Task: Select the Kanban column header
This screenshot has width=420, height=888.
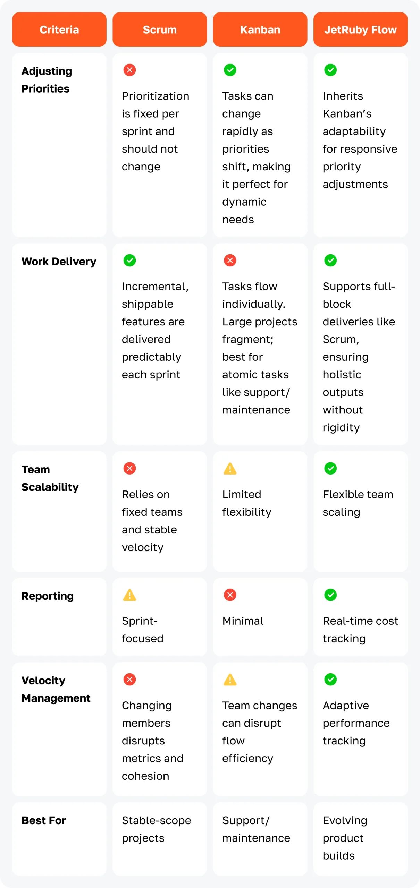Action: coord(260,30)
